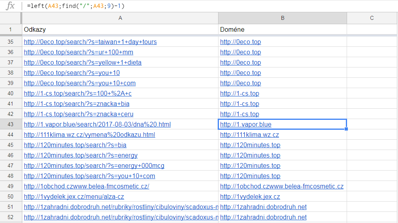Viewport: 398px width, 223px height.
Task: Select column B header
Action: point(283,18)
